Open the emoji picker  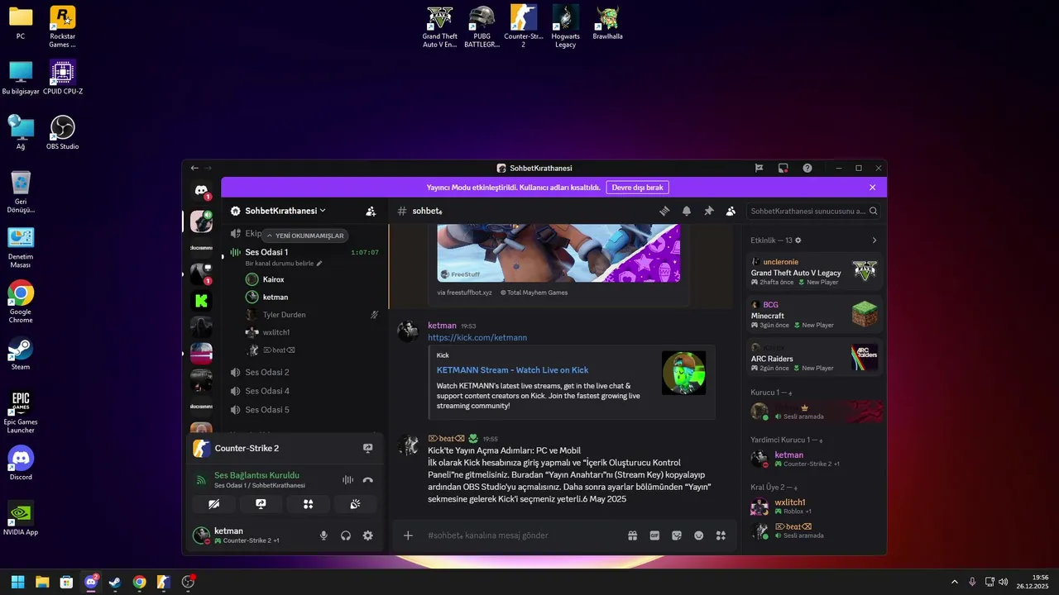click(x=698, y=535)
